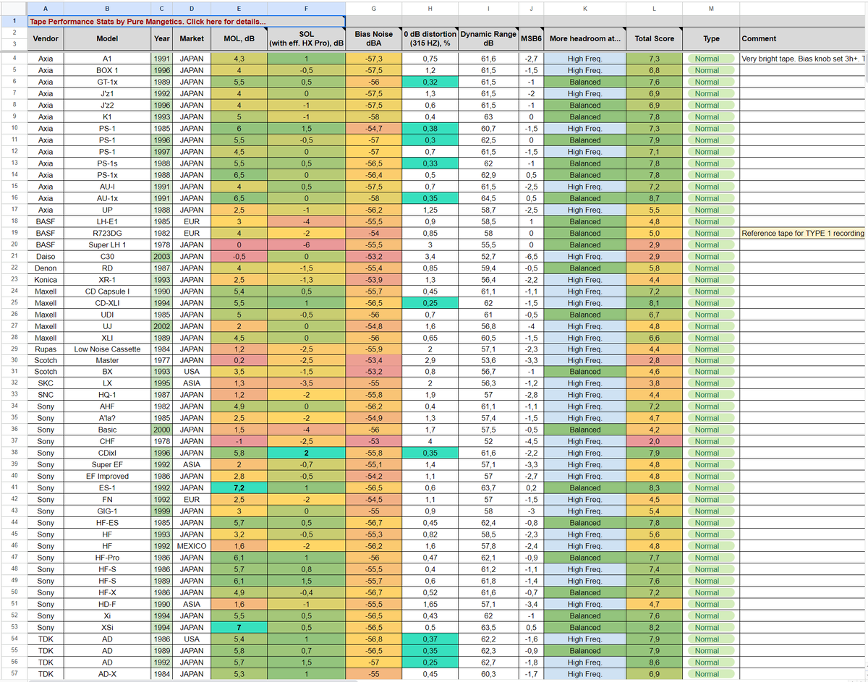Screen dimensions: 868x682
Task: Open the Normal type chip for Sony XSi
Action: pos(710,627)
